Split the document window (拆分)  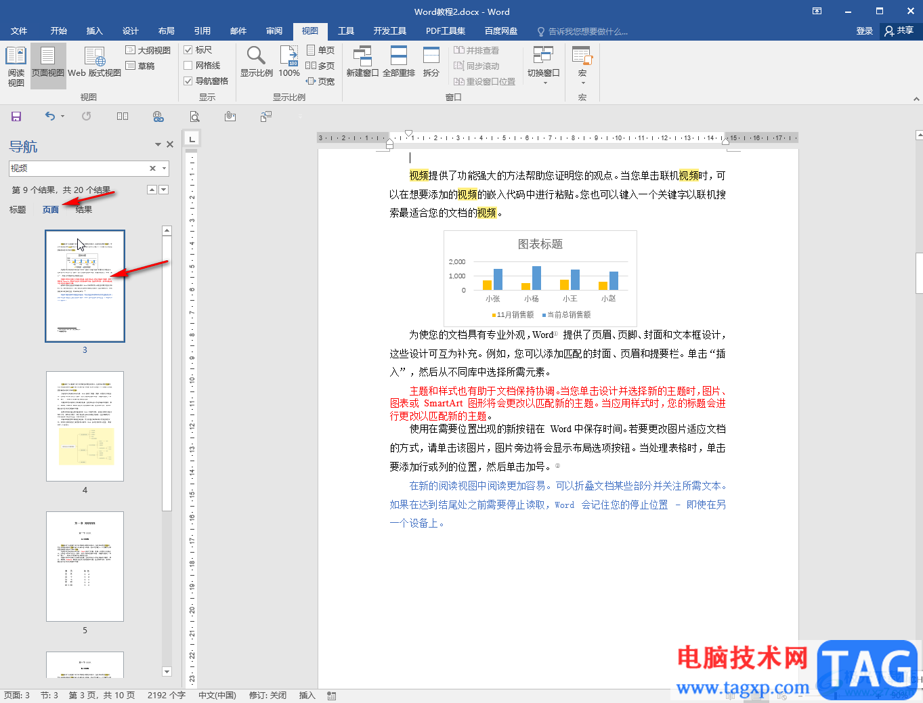click(x=431, y=62)
